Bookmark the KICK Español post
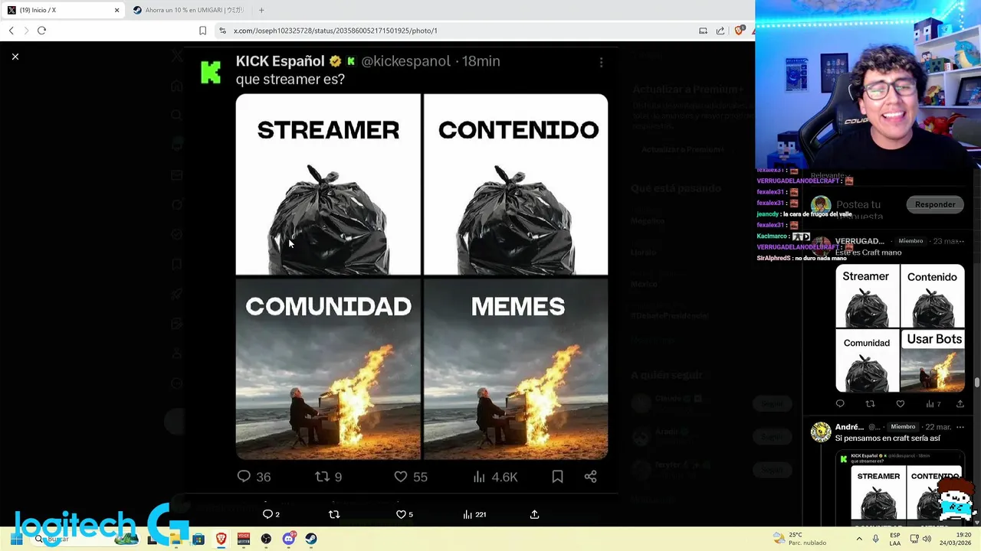Screen dimensions: 981x551 (557, 477)
